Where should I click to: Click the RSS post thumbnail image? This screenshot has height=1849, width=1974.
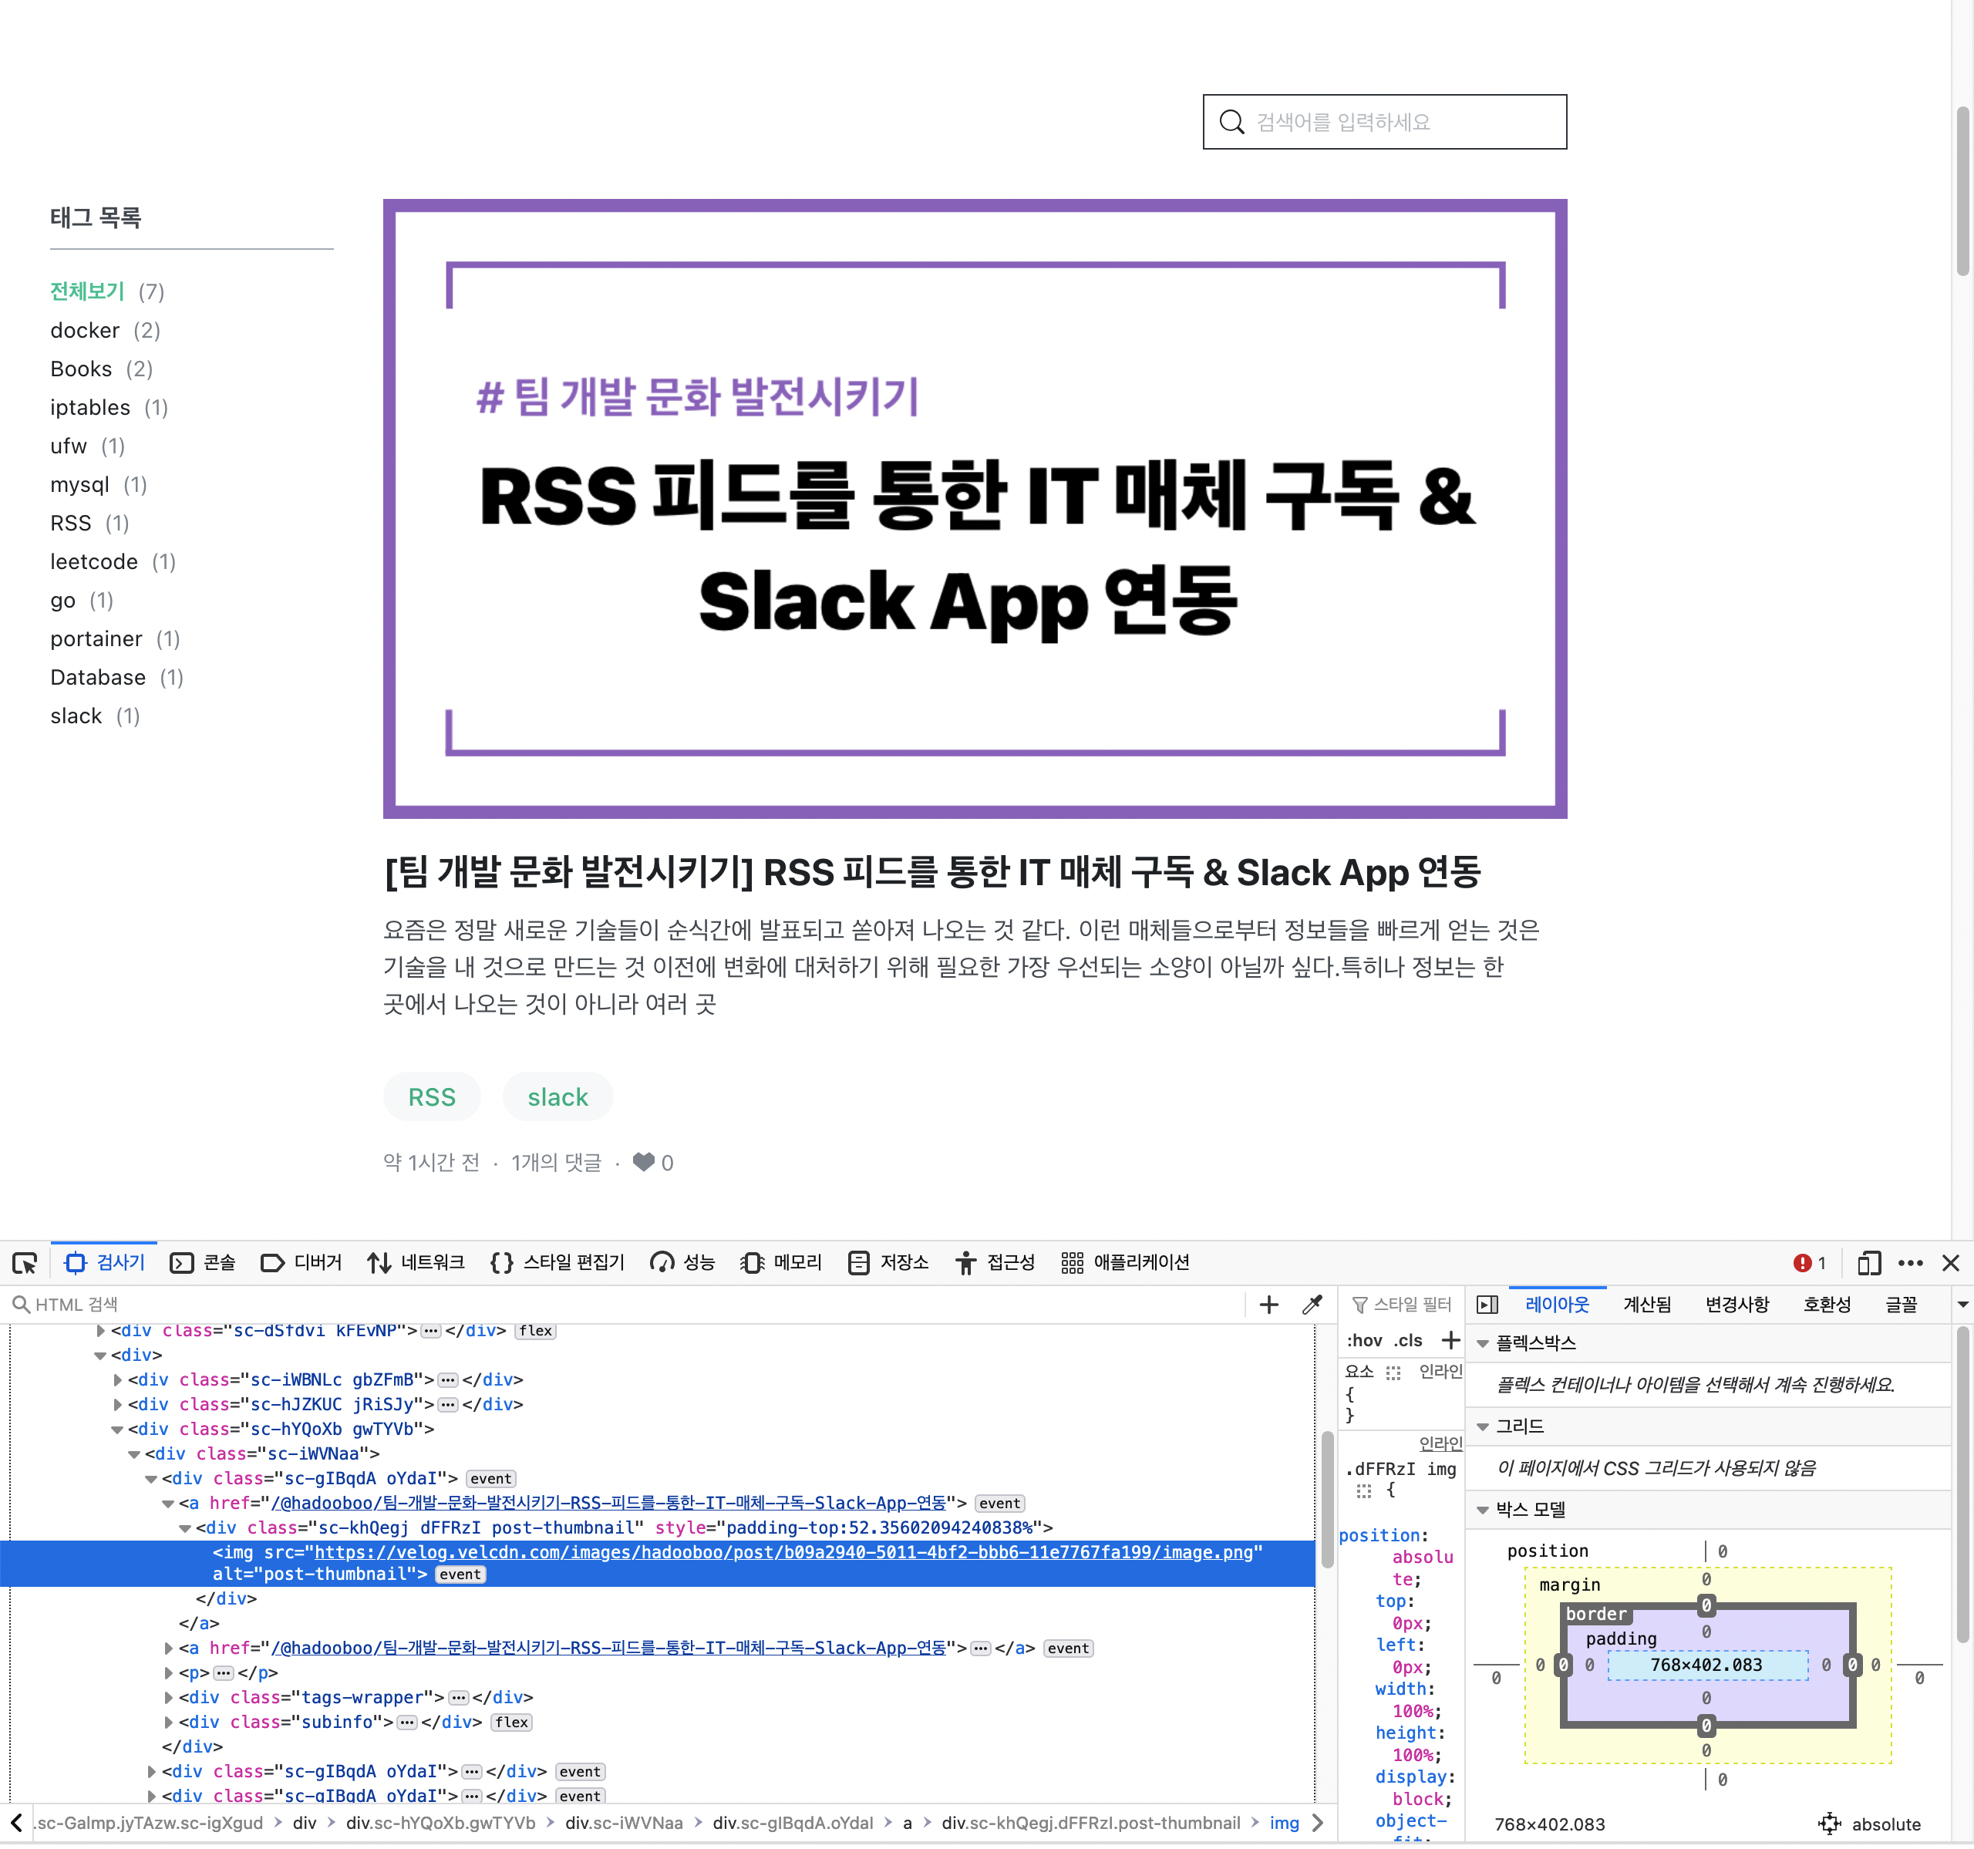click(x=974, y=508)
